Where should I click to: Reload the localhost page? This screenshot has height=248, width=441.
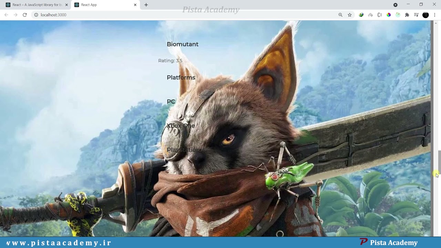point(25,15)
